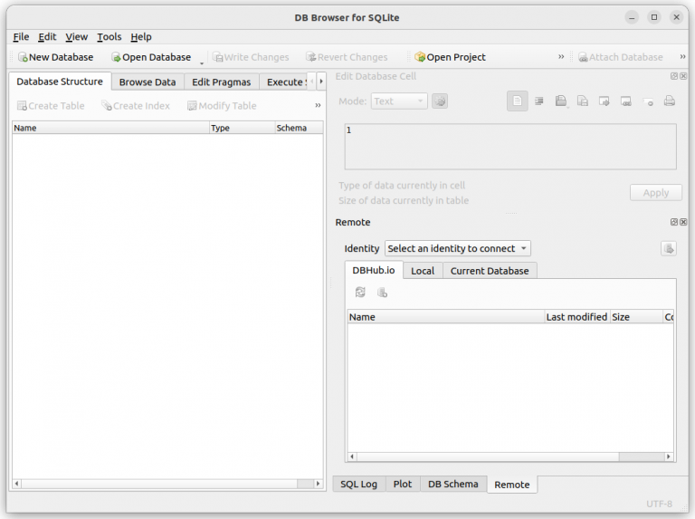
Task: Click the Size column header in Remote
Action: [x=636, y=317]
